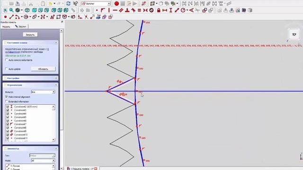The height and width of the screenshot is (170, 303).
Task: Apply the Vertical distance constraint
Action: (x=171, y=10)
